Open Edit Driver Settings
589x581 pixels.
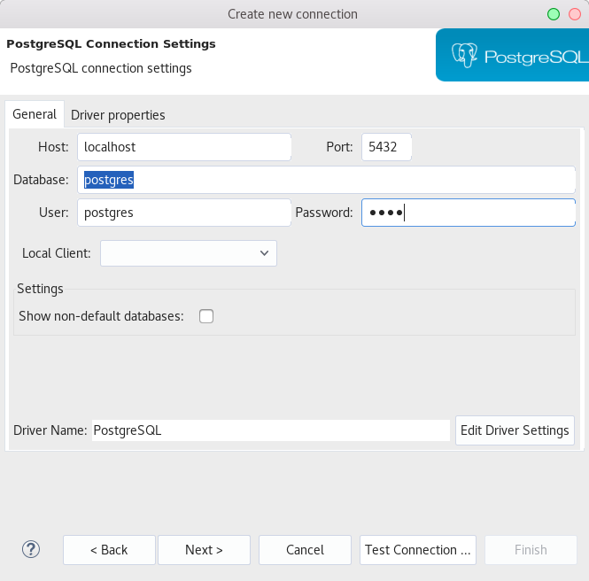pyautogui.click(x=515, y=430)
